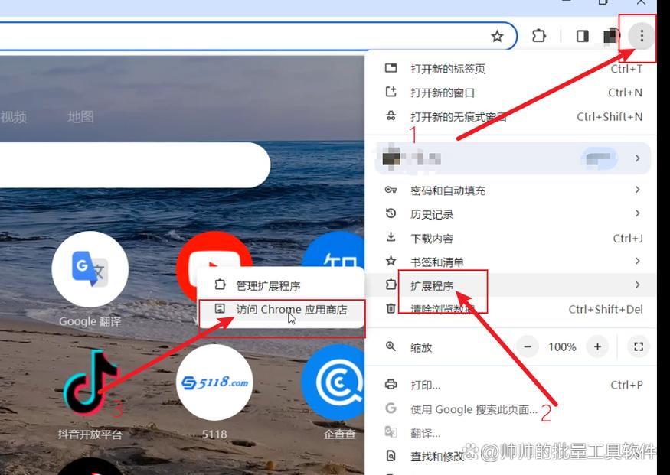Open the Google 翻译 desktop shortcut
The image size is (670, 475).
[90, 269]
